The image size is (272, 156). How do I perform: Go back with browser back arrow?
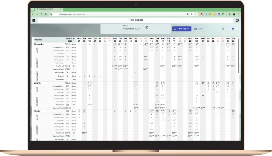[x=33, y=14]
